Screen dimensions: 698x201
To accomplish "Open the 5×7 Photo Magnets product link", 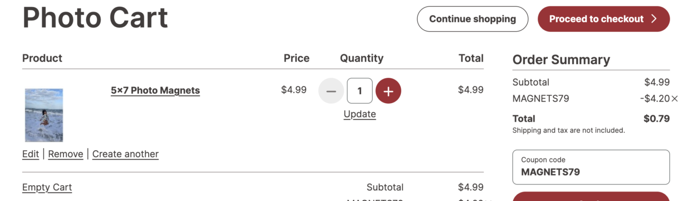I will pyautogui.click(x=155, y=90).
